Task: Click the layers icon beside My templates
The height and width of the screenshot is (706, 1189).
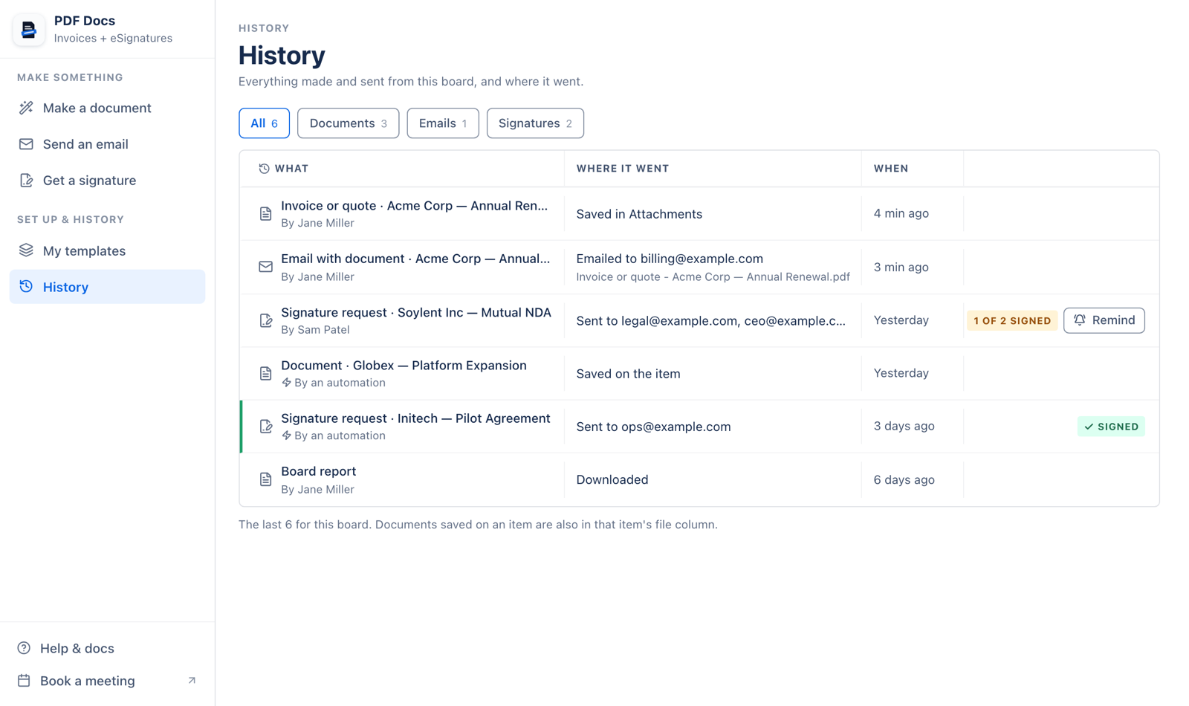Action: (x=26, y=250)
